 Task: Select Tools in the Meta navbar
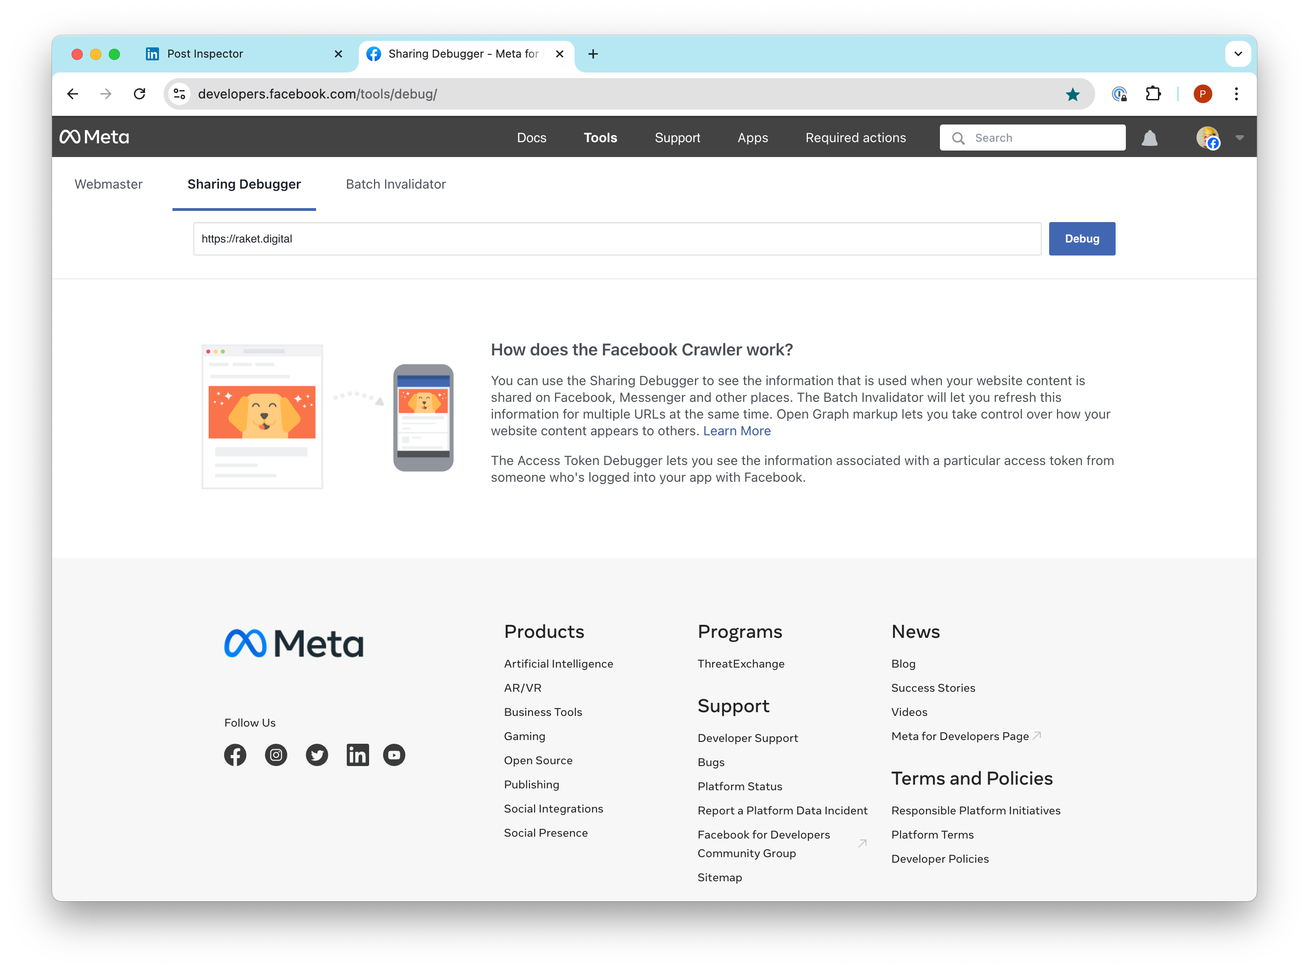click(600, 138)
